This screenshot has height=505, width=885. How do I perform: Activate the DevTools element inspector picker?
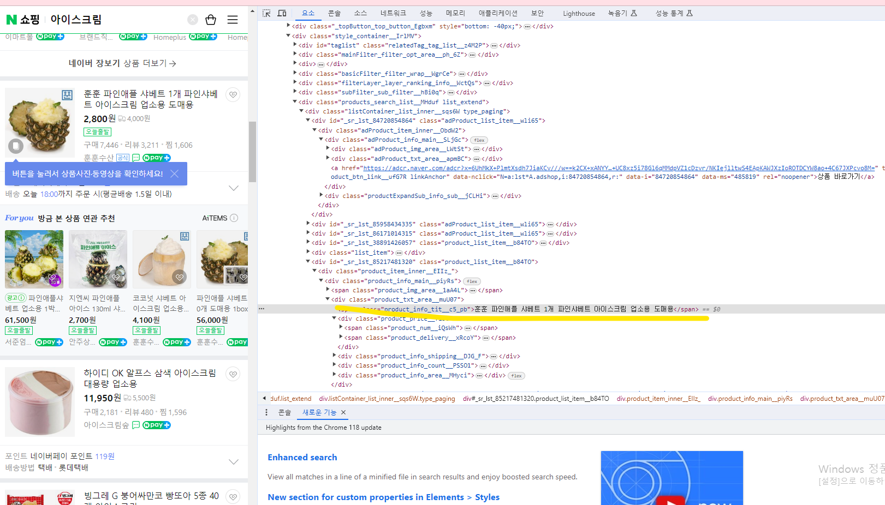[x=266, y=13]
